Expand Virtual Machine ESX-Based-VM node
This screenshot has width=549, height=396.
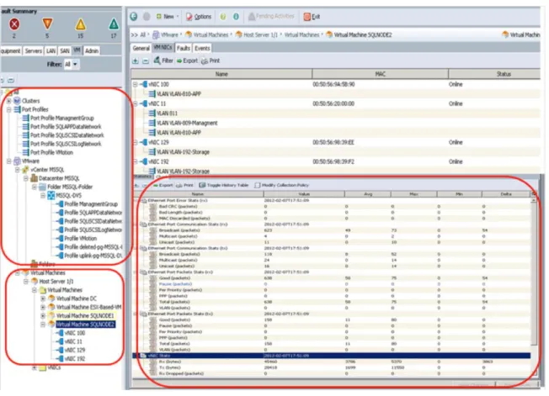click(43, 307)
